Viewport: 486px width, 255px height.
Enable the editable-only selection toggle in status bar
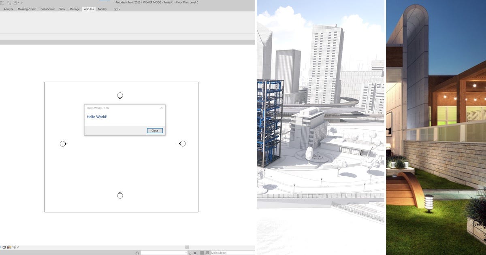tap(190, 252)
